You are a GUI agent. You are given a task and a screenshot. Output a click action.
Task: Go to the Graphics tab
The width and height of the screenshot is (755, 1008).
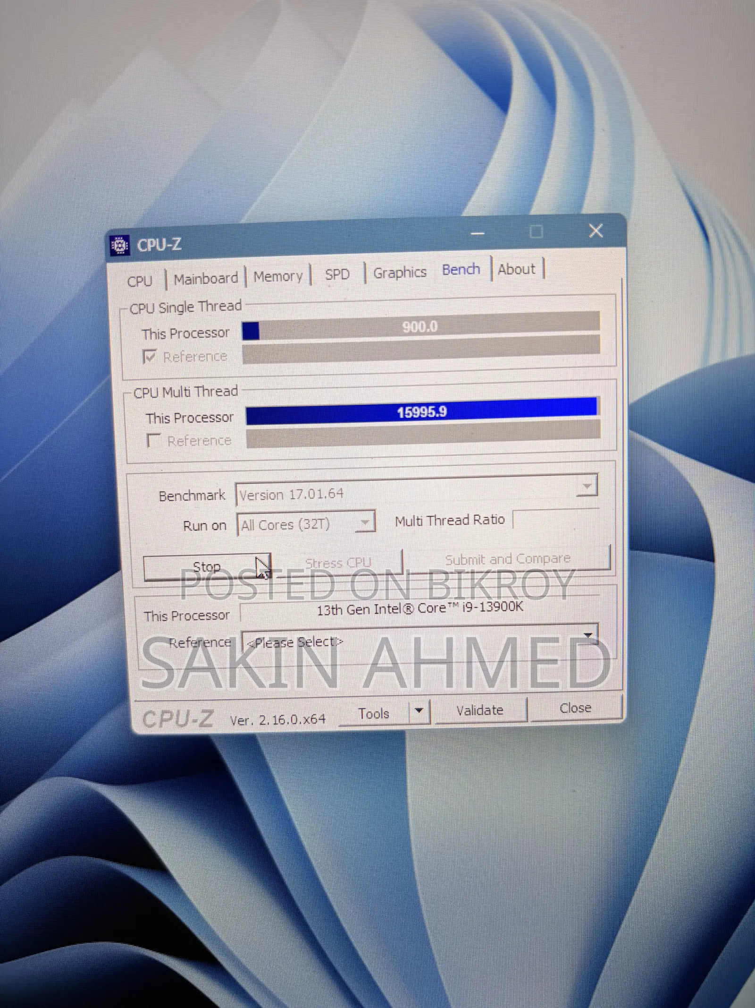400,272
